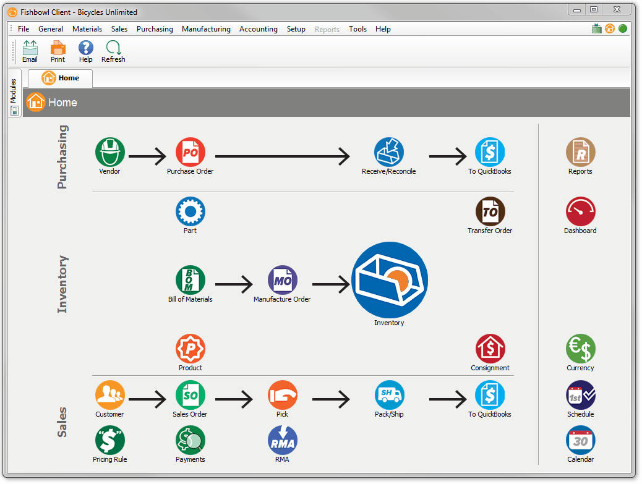
Task: Open the large Inventory icon
Action: 390,280
